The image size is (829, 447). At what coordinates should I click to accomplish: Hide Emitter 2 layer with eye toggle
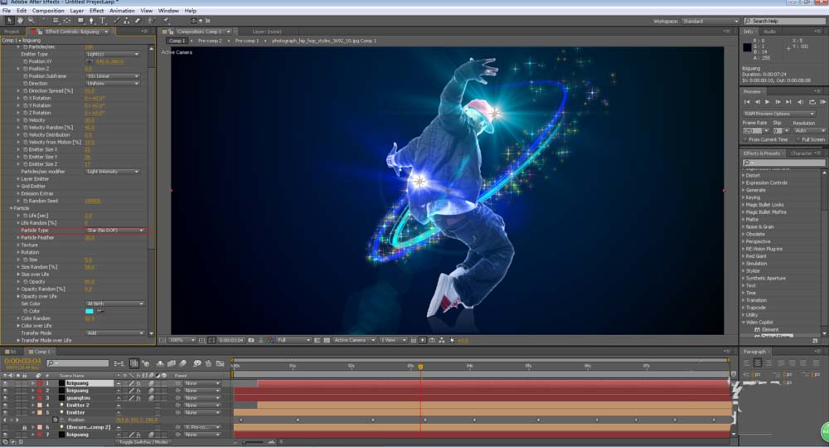point(6,406)
